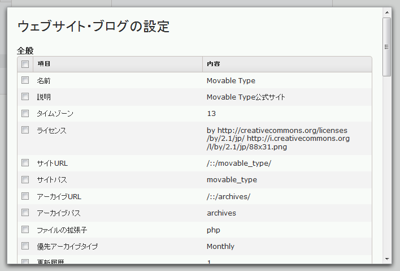This screenshot has height=271, width=400.
Task: Click the サイトパス item label
Action: 52,180
